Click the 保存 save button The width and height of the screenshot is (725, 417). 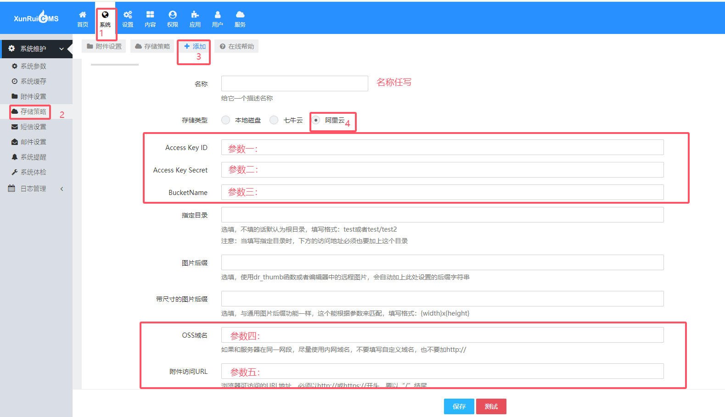[459, 406]
